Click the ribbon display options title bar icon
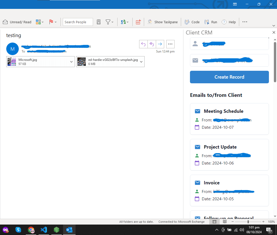The width and height of the screenshot is (277, 235). point(235,4)
